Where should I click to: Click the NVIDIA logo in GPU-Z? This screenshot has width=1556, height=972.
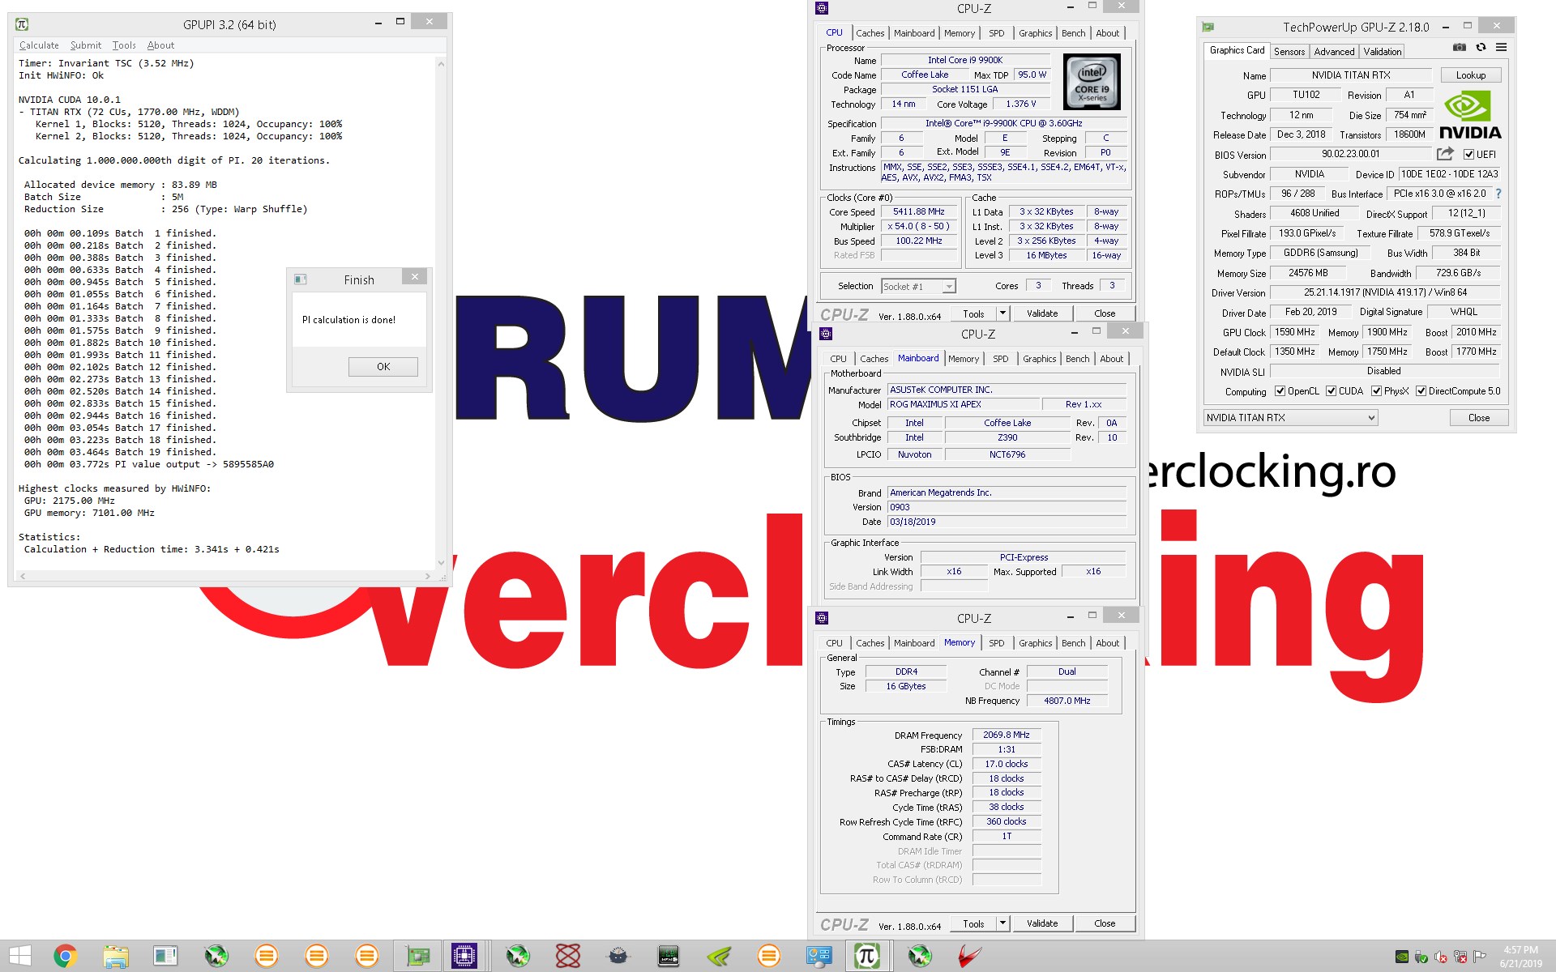pos(1470,115)
